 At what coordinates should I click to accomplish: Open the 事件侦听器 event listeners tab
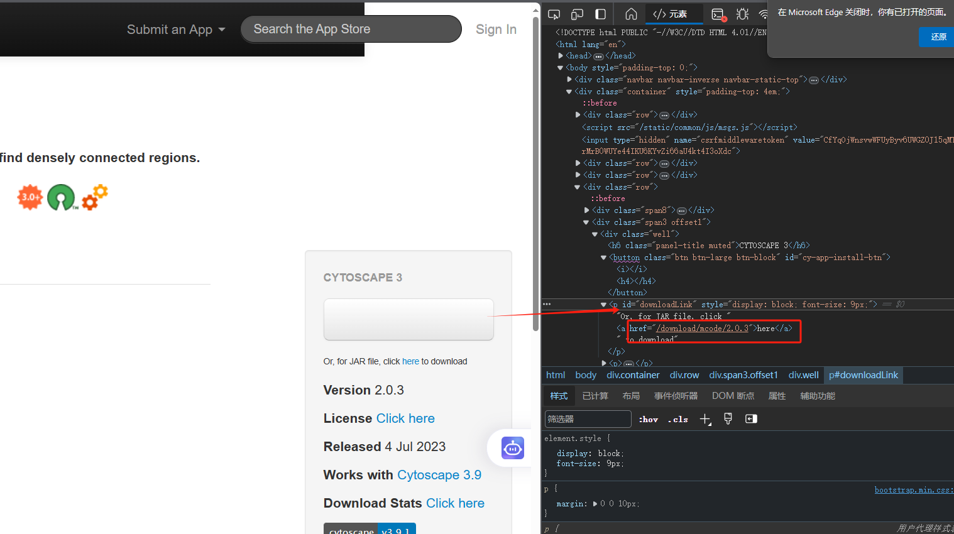pos(676,396)
